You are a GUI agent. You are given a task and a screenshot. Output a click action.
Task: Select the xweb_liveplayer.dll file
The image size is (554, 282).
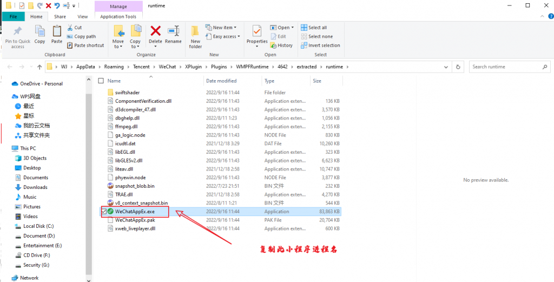click(x=135, y=228)
